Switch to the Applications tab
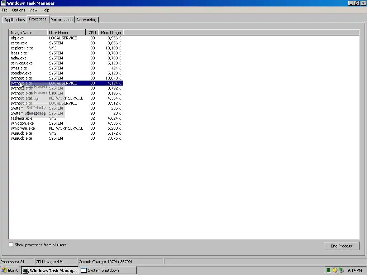The height and width of the screenshot is (275, 367). tap(14, 20)
